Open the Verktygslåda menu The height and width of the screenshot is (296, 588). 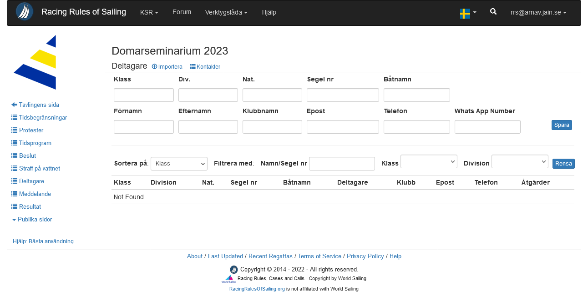pos(226,13)
